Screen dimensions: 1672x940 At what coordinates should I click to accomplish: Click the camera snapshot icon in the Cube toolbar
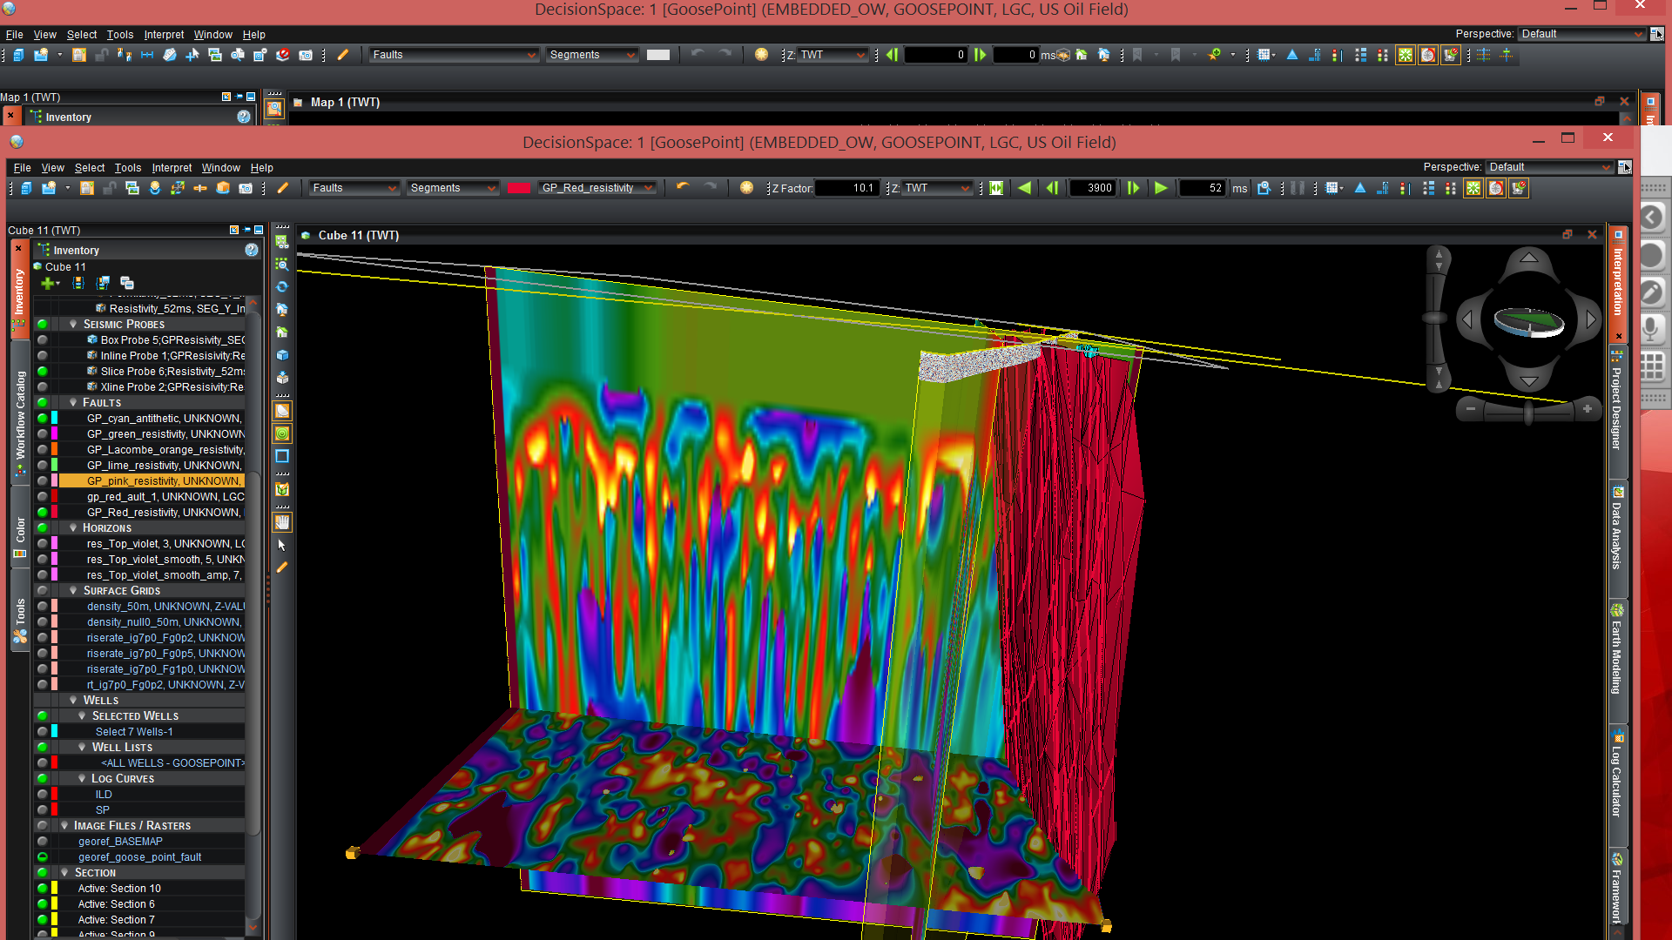click(x=246, y=188)
